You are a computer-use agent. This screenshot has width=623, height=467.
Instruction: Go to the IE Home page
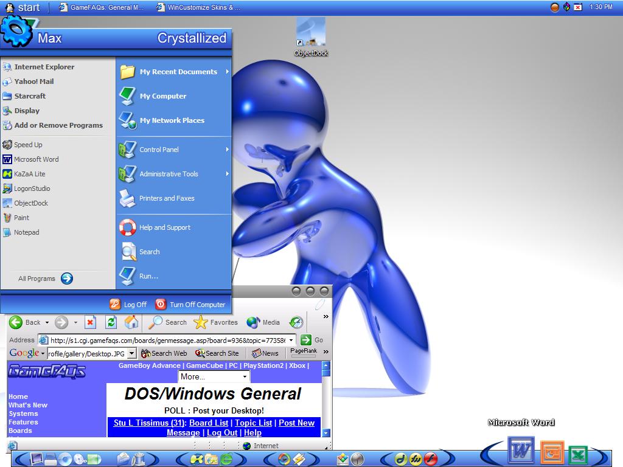[131, 322]
